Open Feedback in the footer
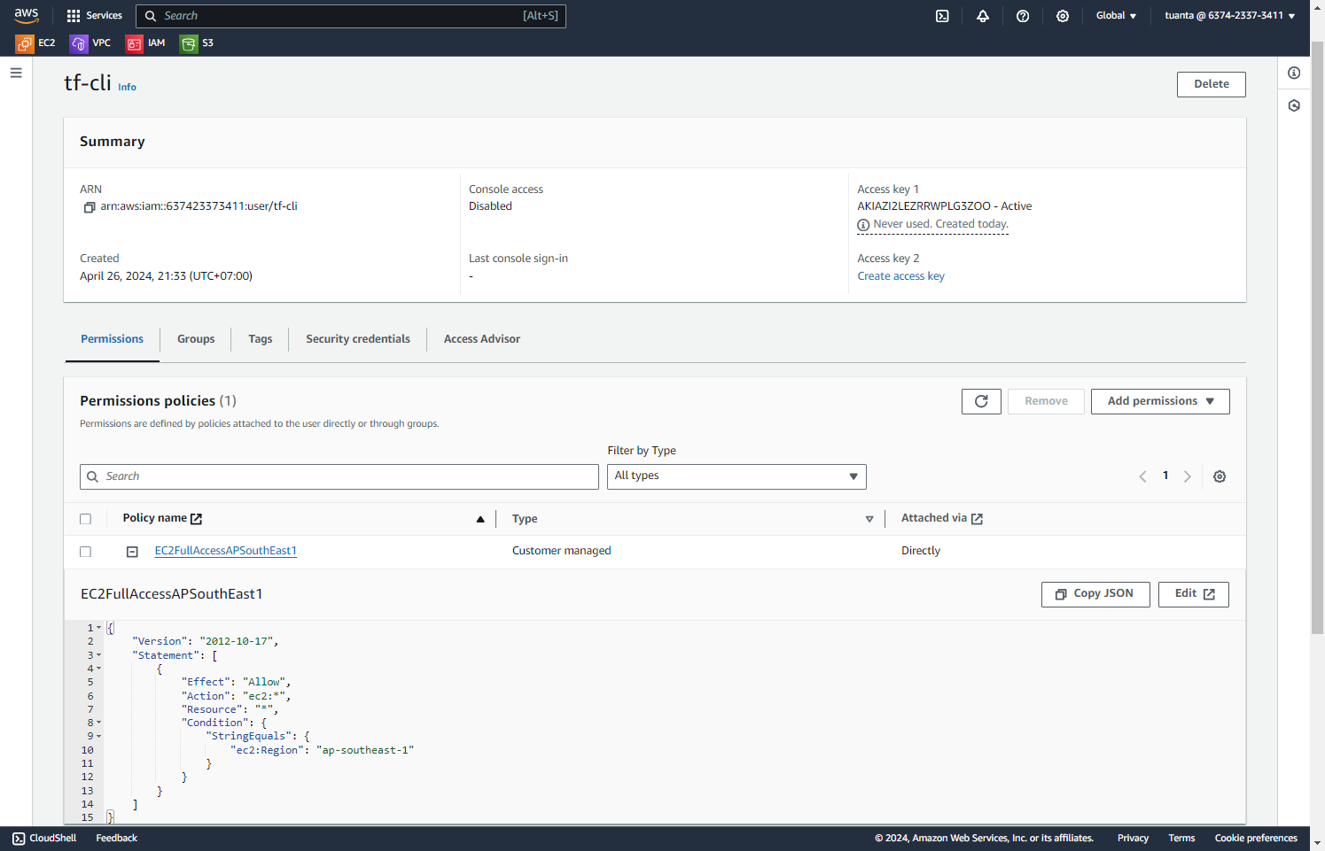The width and height of the screenshot is (1325, 851). (x=116, y=838)
